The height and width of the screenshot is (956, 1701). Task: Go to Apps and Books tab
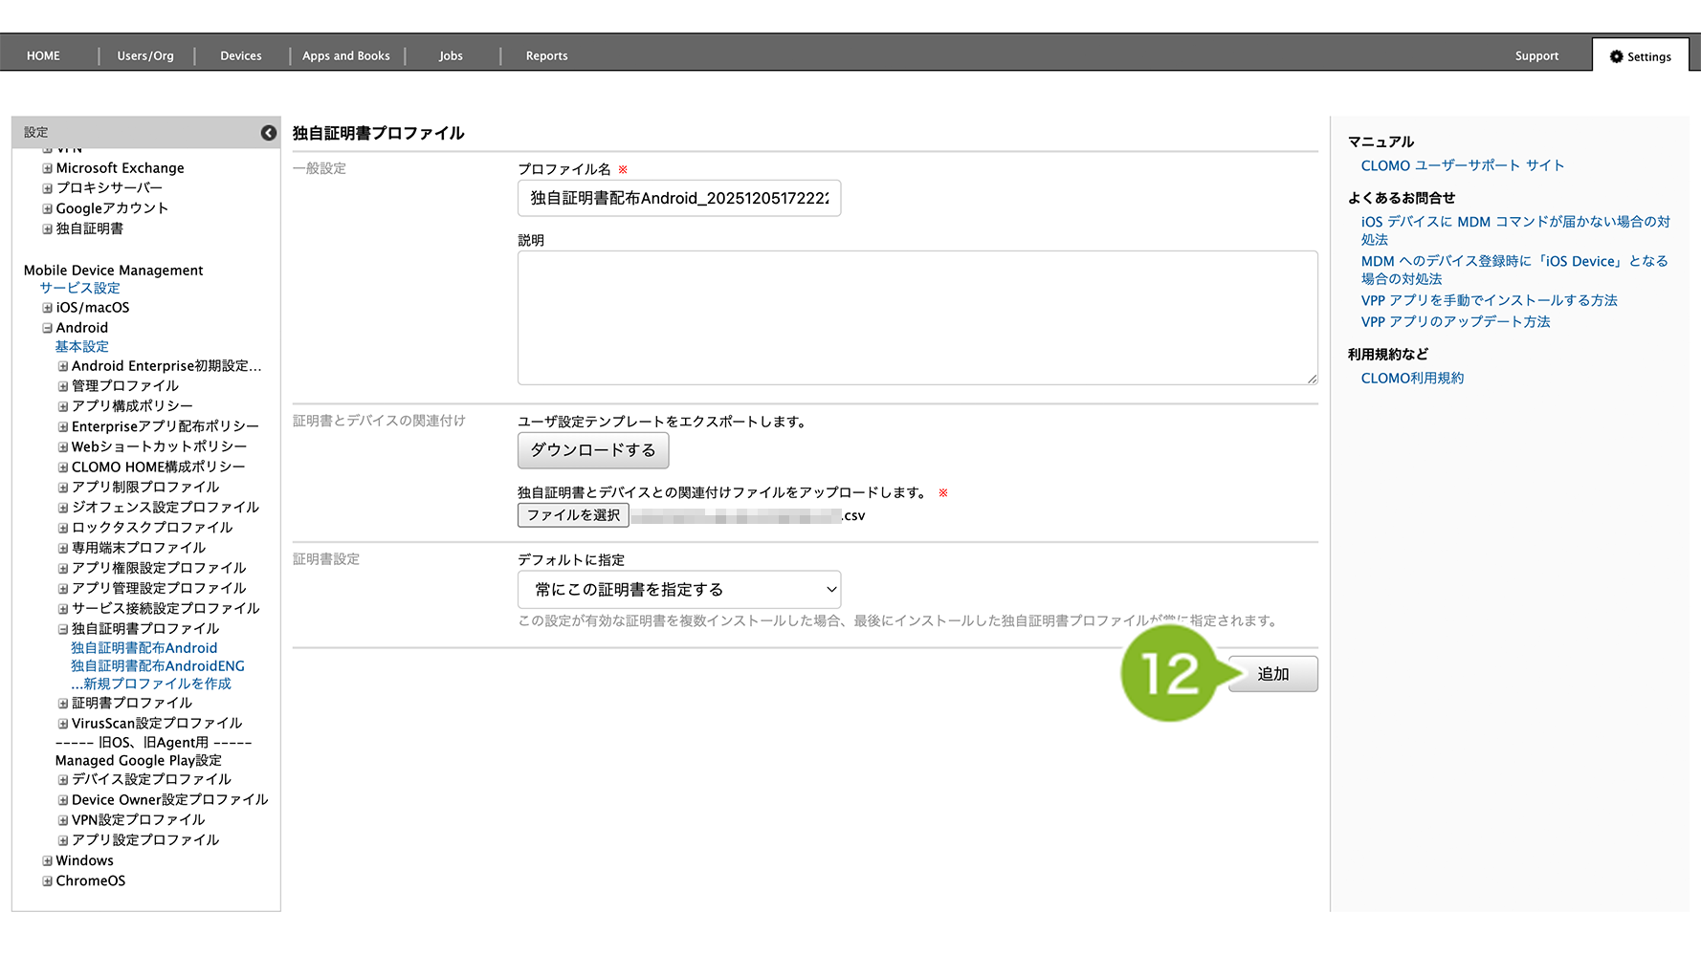pyautogui.click(x=346, y=56)
